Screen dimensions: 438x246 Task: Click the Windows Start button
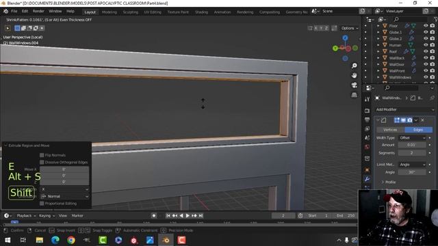click(8, 240)
